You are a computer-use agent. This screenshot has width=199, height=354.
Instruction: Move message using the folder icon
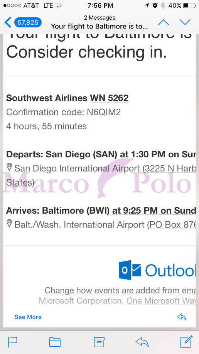[x=55, y=342]
